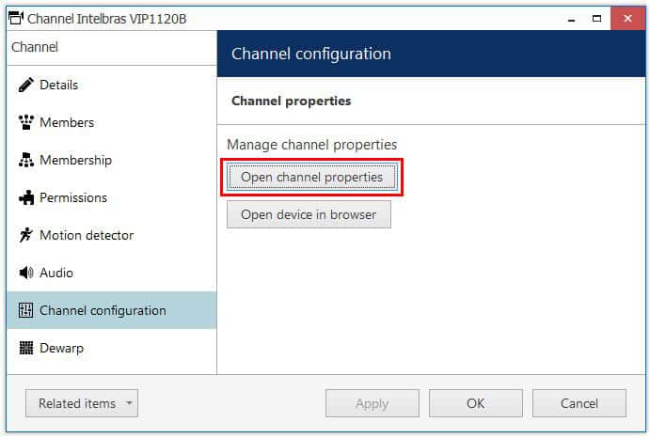Maximize the Channel Intelbras window
This screenshot has width=650, height=438.
tap(595, 18)
